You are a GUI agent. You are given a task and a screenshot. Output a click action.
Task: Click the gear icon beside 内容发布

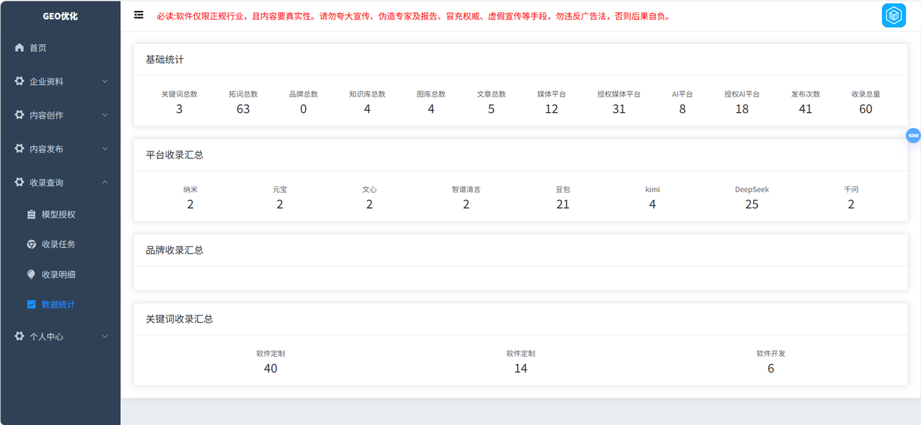[x=19, y=149]
